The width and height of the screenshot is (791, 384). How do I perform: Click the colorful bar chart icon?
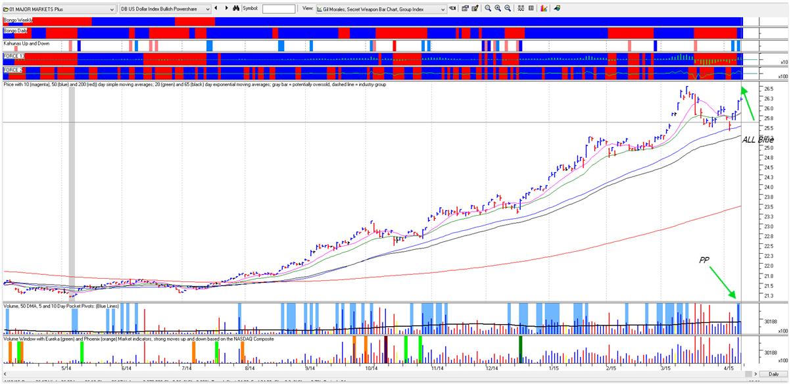pyautogui.click(x=544, y=9)
